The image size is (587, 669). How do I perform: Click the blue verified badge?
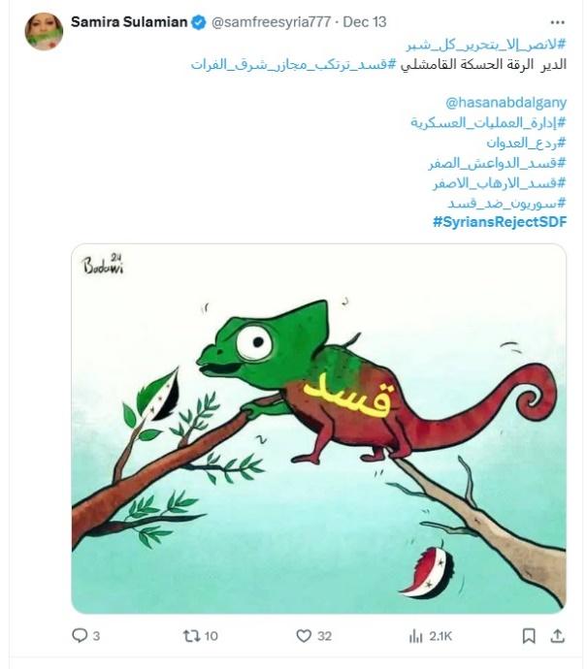coord(199,22)
